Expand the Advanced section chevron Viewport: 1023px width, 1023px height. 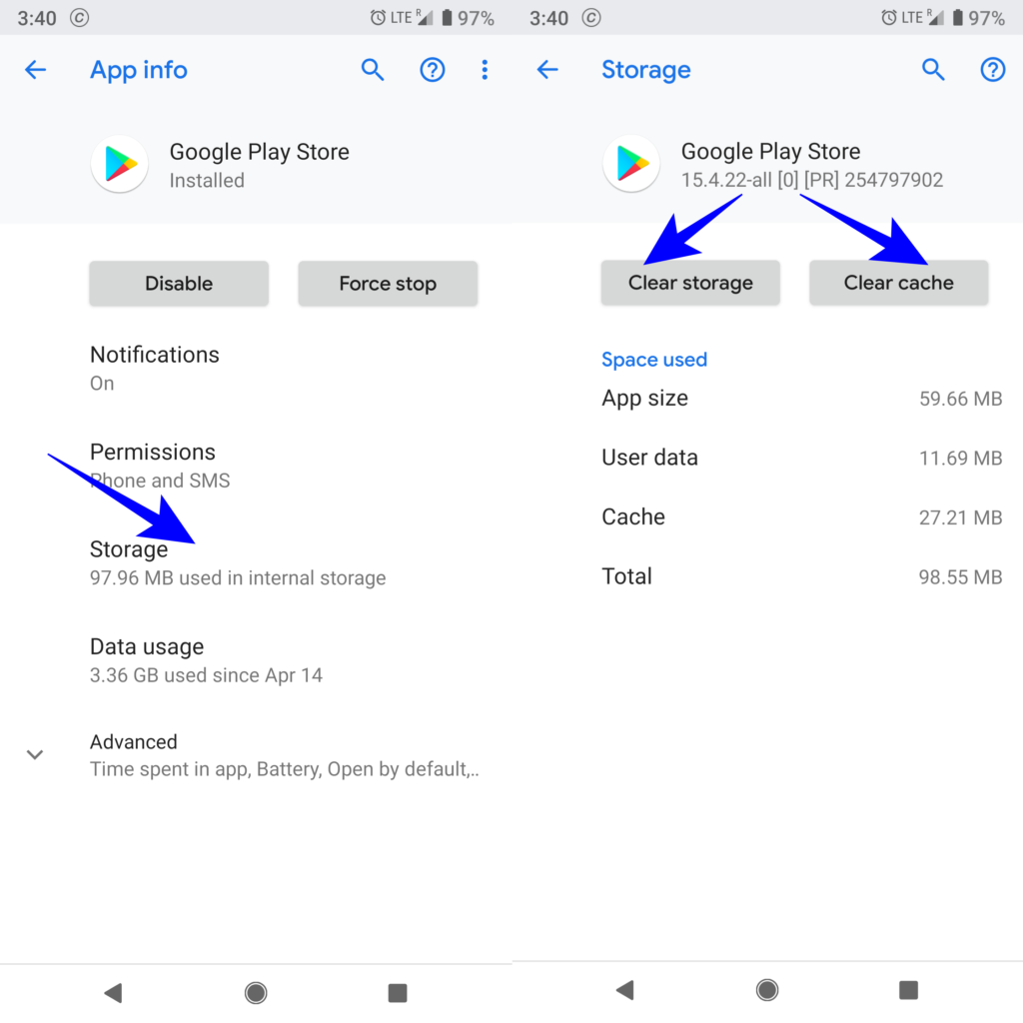coord(35,755)
